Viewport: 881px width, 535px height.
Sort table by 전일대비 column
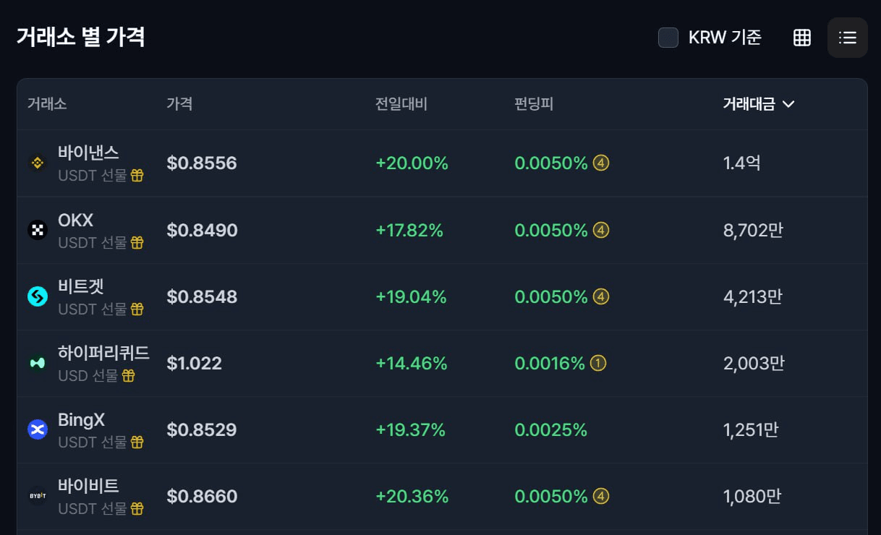(401, 104)
